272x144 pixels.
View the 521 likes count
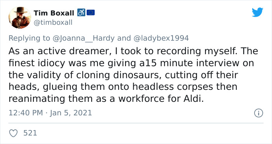(x=30, y=133)
